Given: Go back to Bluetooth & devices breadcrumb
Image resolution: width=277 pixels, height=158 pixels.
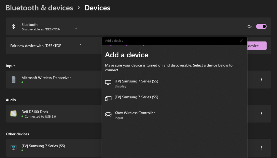Looking at the screenshot, I should tap(39, 8).
